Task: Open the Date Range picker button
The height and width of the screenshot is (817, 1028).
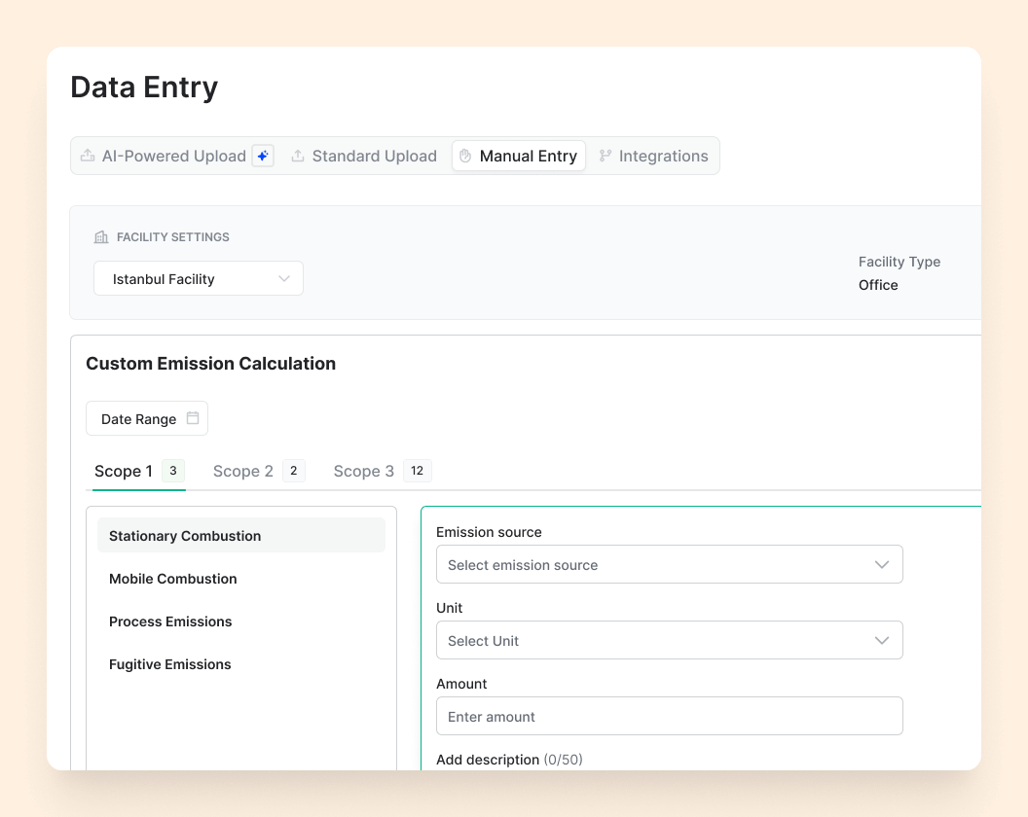Action: click(x=147, y=419)
